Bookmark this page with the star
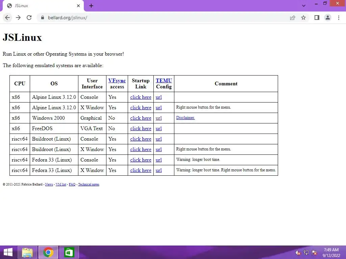Viewport: 346px width, 259px height. click(303, 18)
